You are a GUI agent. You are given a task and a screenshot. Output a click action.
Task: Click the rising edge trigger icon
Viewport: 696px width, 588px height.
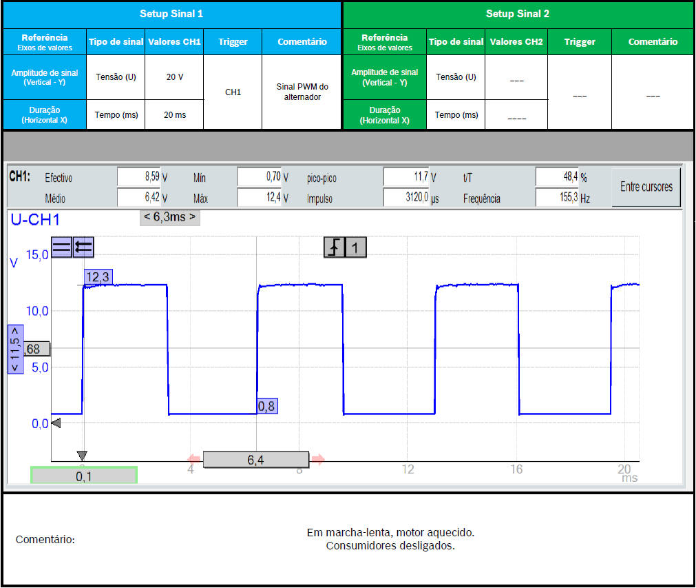click(334, 247)
